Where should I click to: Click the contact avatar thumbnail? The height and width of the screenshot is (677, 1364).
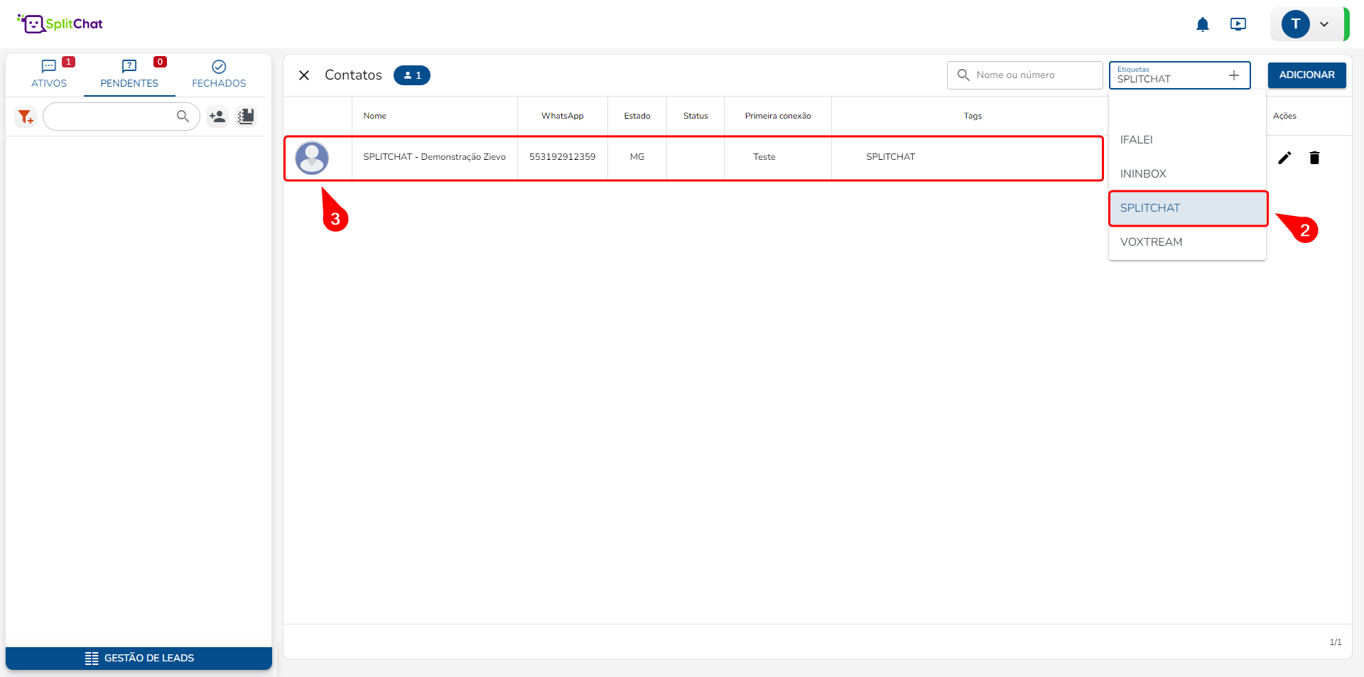point(312,158)
